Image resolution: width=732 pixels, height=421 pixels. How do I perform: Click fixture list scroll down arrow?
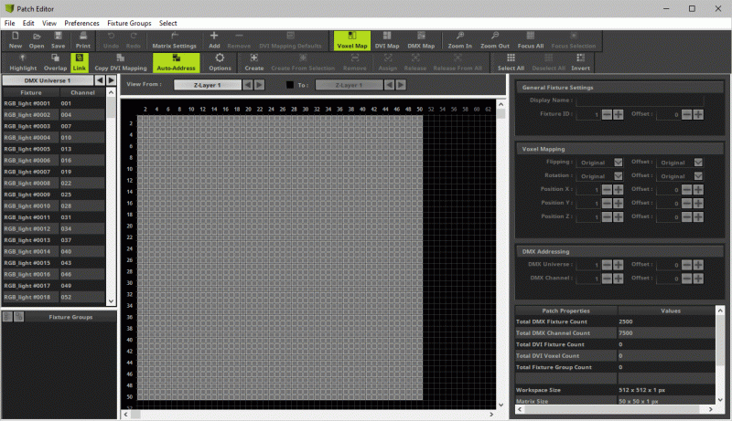(x=111, y=300)
